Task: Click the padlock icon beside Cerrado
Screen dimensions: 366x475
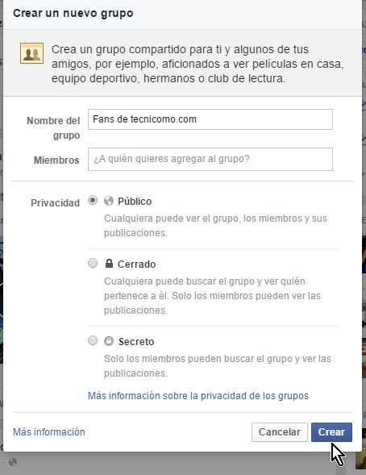Action: coord(109,263)
